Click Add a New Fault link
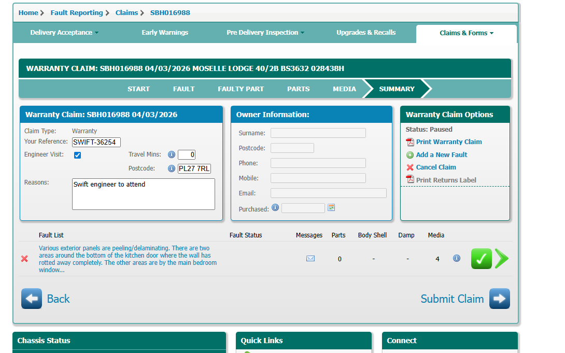 pyautogui.click(x=441, y=155)
